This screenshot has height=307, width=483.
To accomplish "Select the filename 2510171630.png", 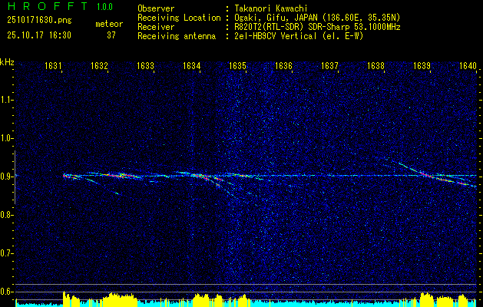I will tap(39, 21).
